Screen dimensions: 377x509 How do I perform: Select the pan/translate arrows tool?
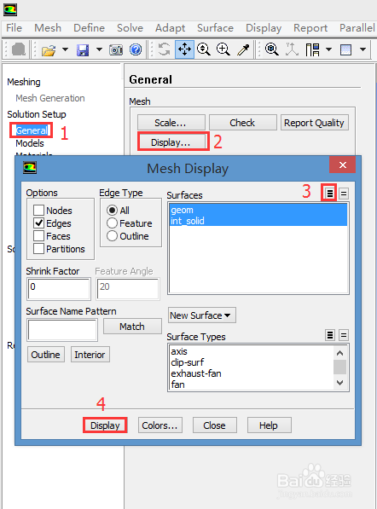click(x=184, y=49)
